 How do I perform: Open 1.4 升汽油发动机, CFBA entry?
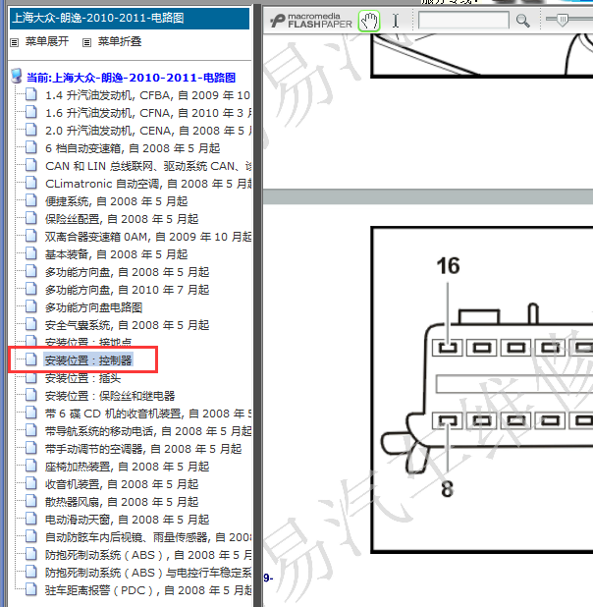coord(147,95)
